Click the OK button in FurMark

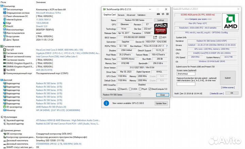(232, 93)
